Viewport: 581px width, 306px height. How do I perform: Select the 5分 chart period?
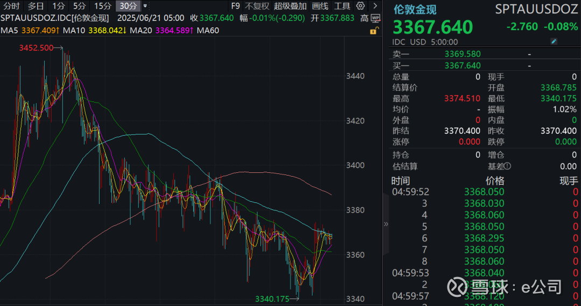coord(79,6)
